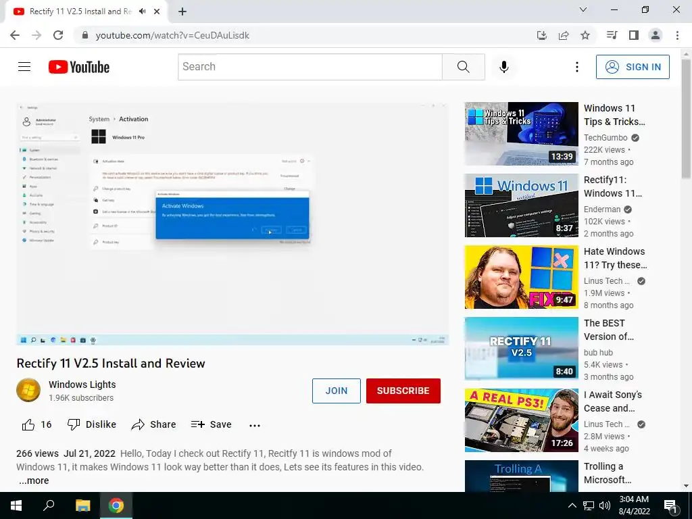Open the media controls icon in Chrome
Screen dimensions: 692x519
click(612, 35)
